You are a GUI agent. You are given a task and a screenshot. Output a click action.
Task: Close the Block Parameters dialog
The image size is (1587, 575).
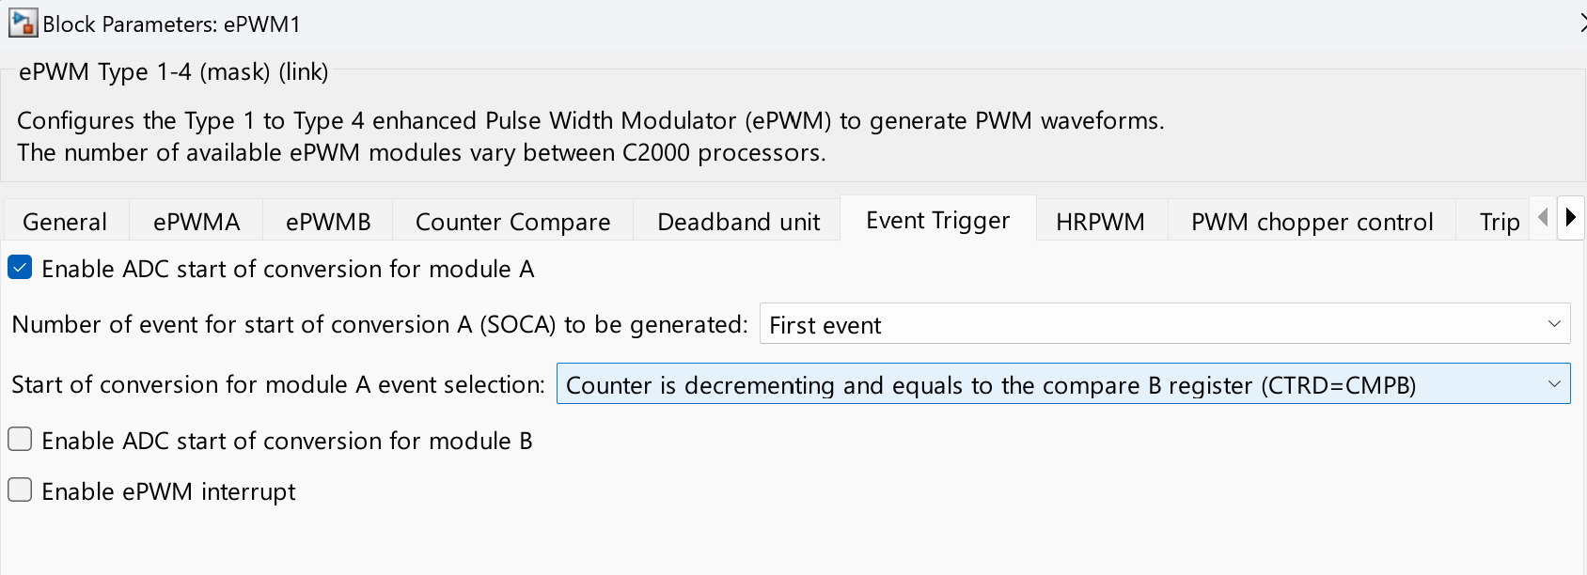(1581, 23)
